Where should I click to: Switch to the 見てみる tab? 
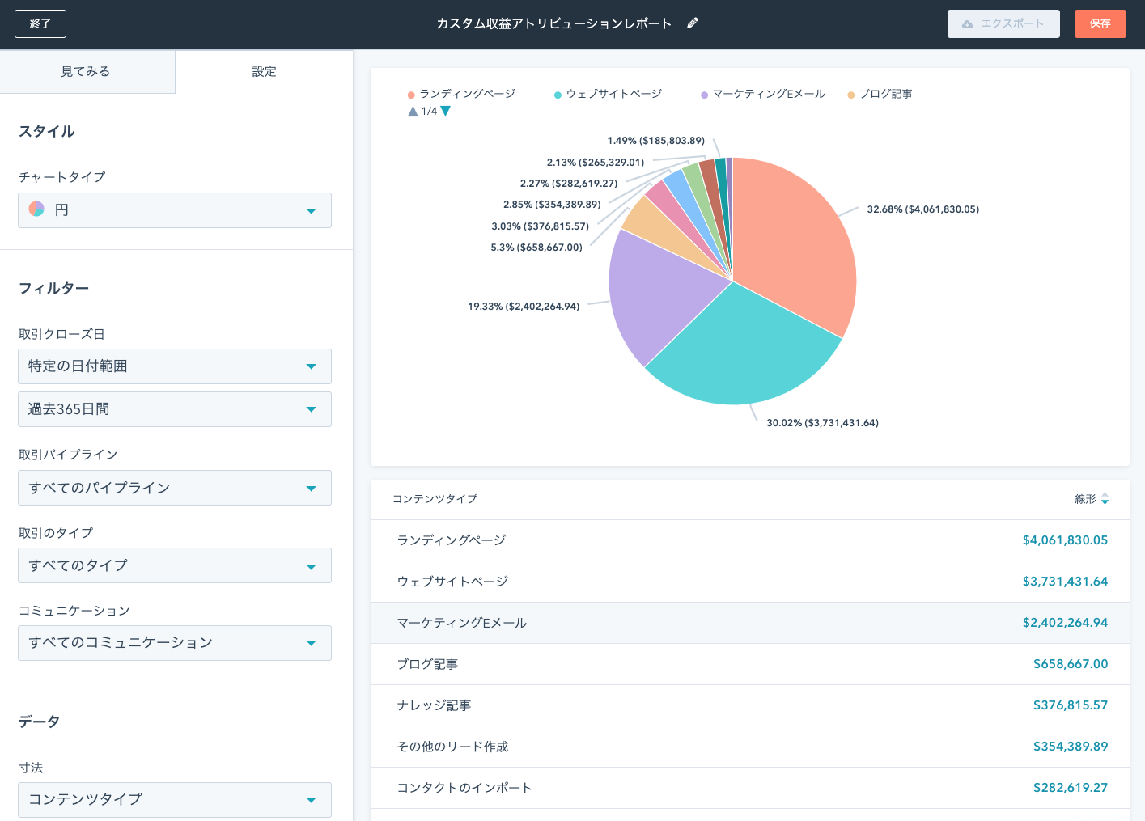tap(87, 71)
